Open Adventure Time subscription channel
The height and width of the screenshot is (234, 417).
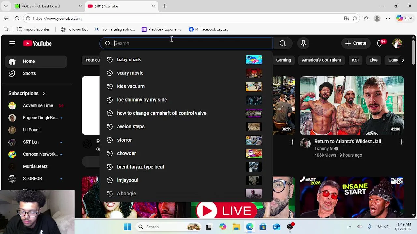(x=36, y=106)
